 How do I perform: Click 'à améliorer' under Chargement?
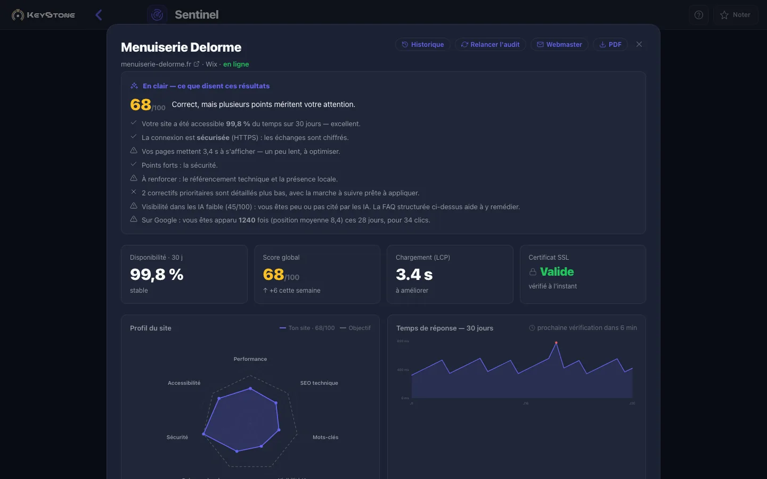(x=412, y=291)
